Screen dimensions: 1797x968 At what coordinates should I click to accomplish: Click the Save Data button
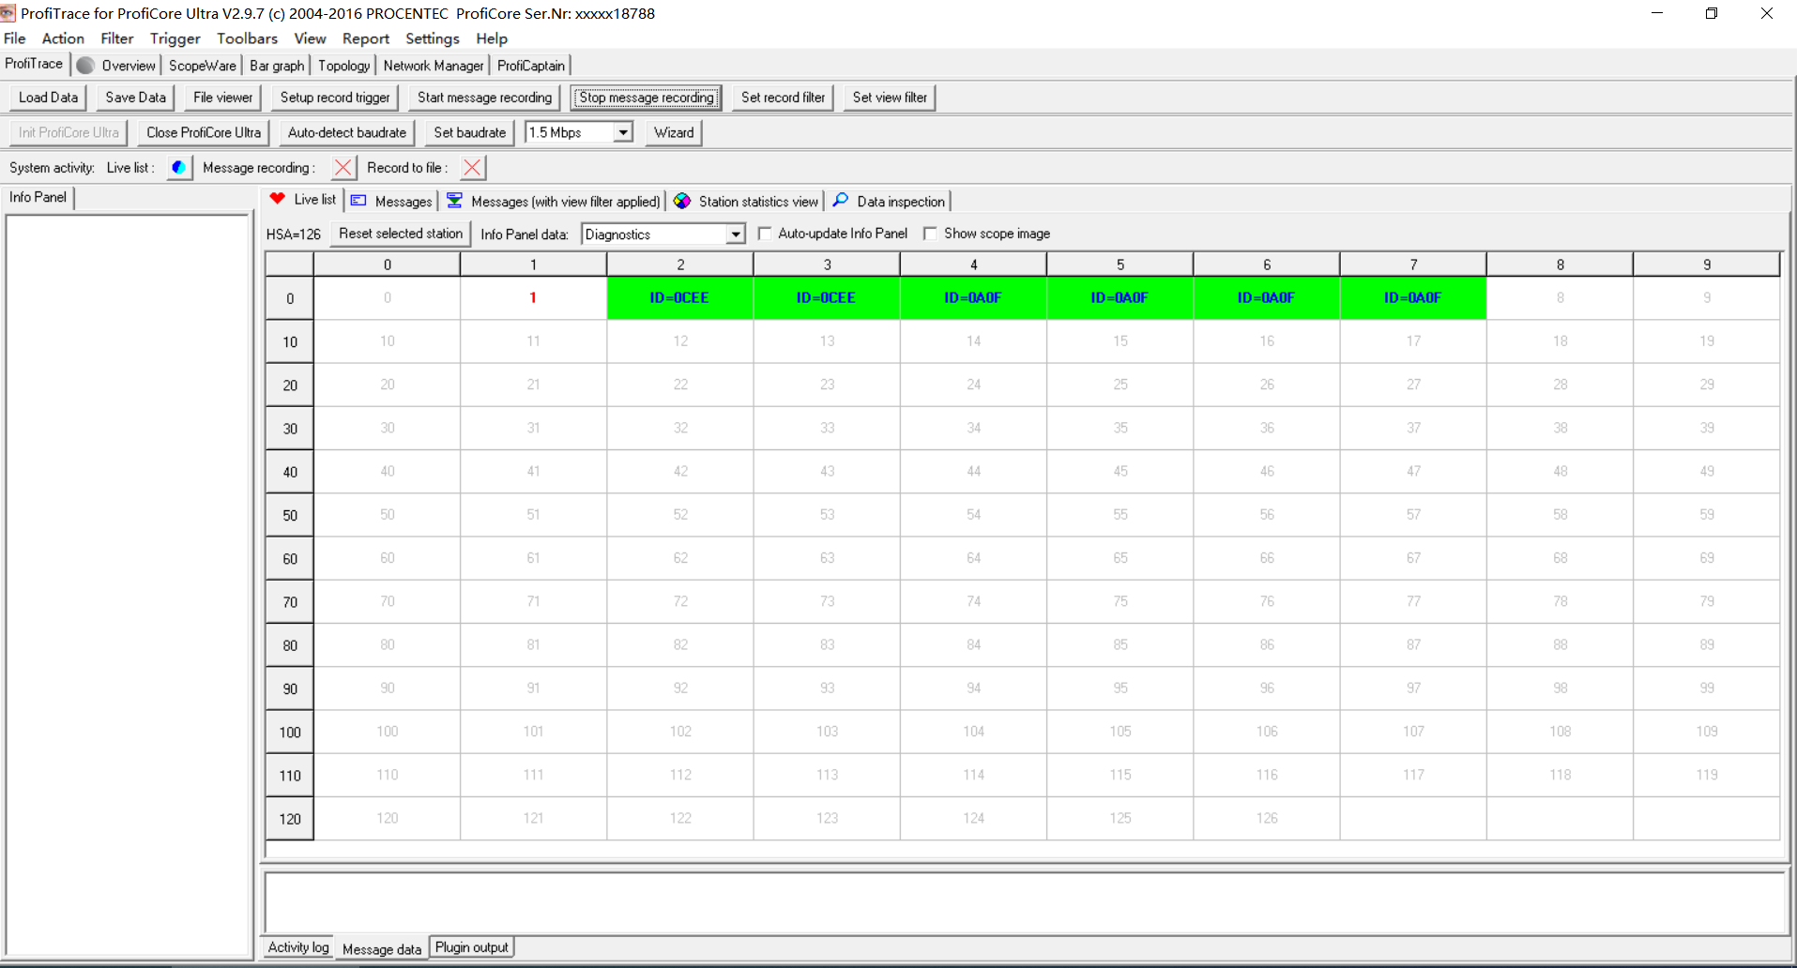(x=136, y=98)
